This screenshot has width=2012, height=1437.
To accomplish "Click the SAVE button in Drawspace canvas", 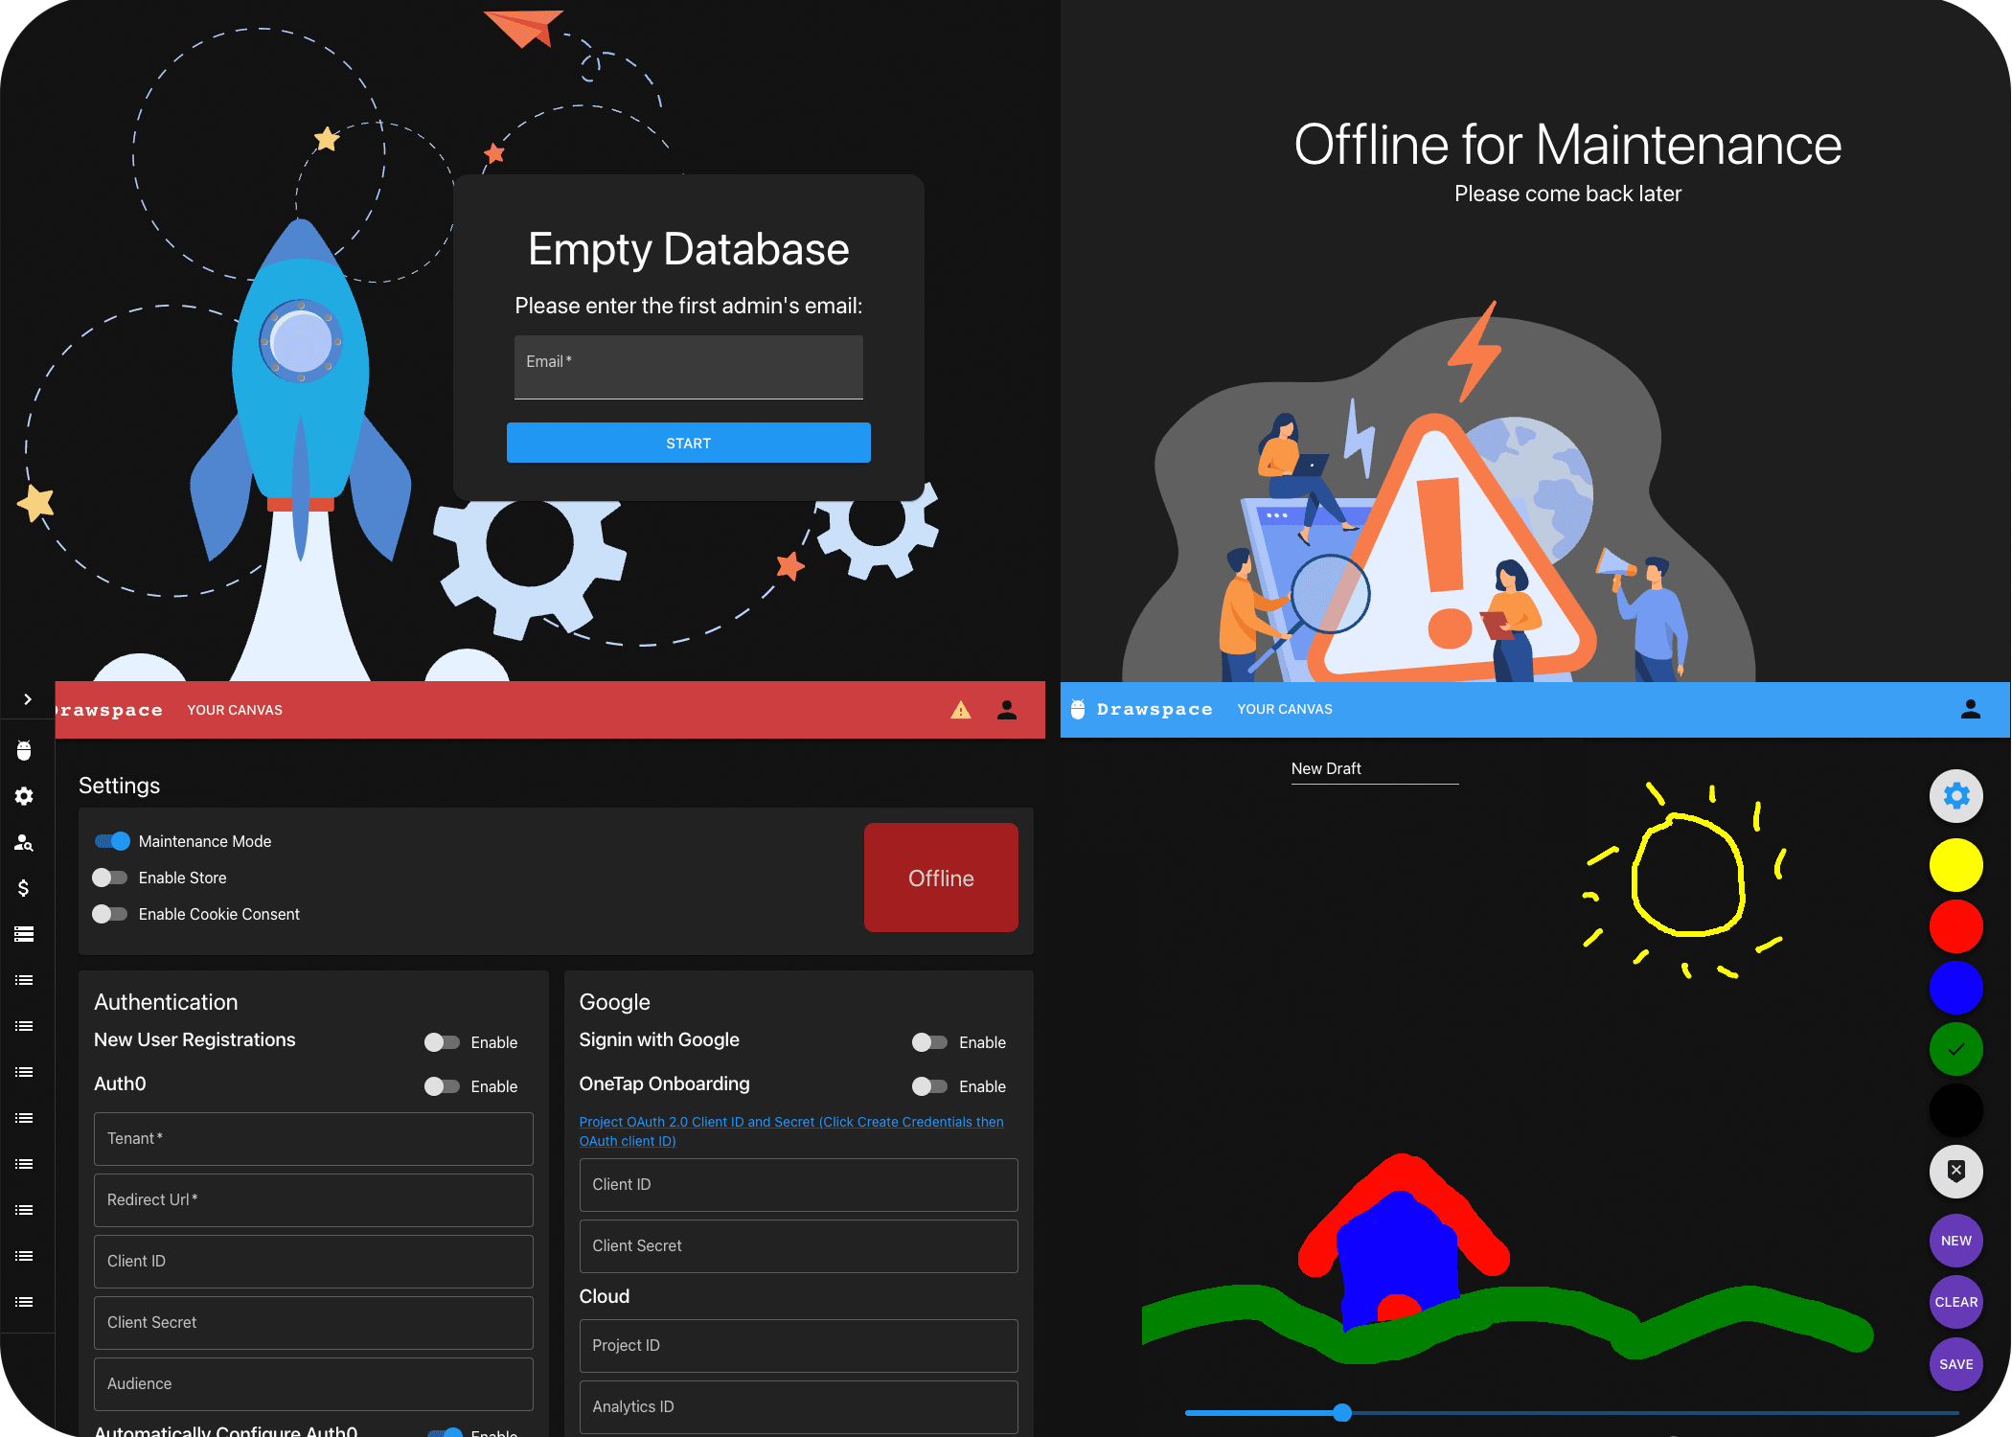I will [x=1955, y=1365].
